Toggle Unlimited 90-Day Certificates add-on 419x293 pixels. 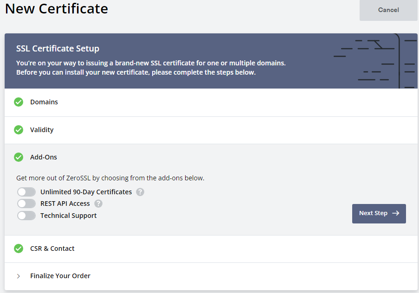click(x=26, y=192)
